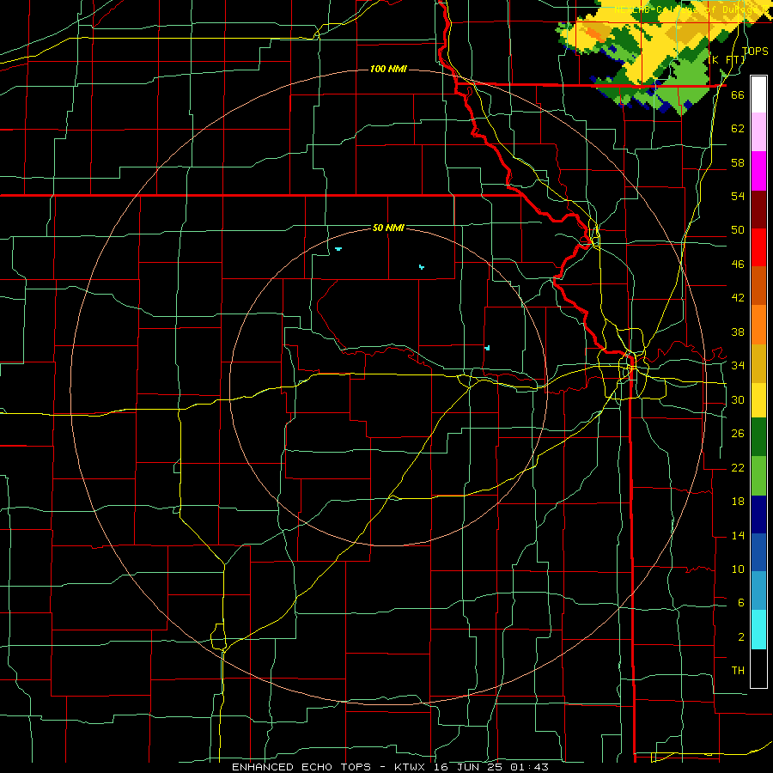Pick the magenta color block in the legend

click(758, 171)
